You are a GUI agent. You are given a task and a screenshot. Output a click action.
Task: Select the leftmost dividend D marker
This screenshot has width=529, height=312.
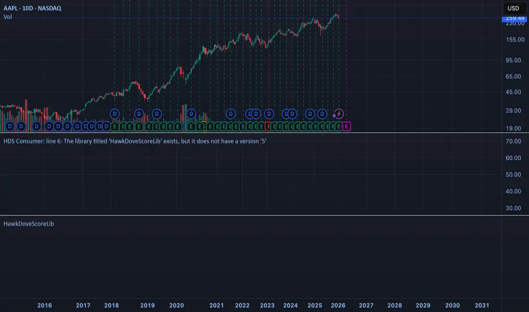[x=9, y=126]
